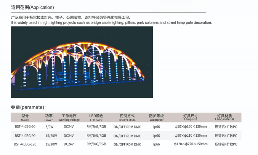This screenshot has width=258, height=155.
Task: Click the φ90×φ210×130mm lamp size cell
Action: (191, 136)
